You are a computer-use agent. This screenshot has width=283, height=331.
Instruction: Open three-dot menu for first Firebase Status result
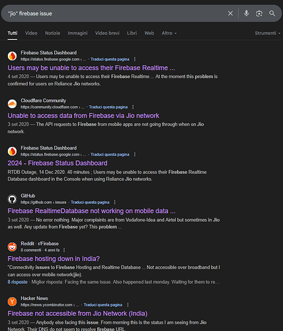[135, 59]
